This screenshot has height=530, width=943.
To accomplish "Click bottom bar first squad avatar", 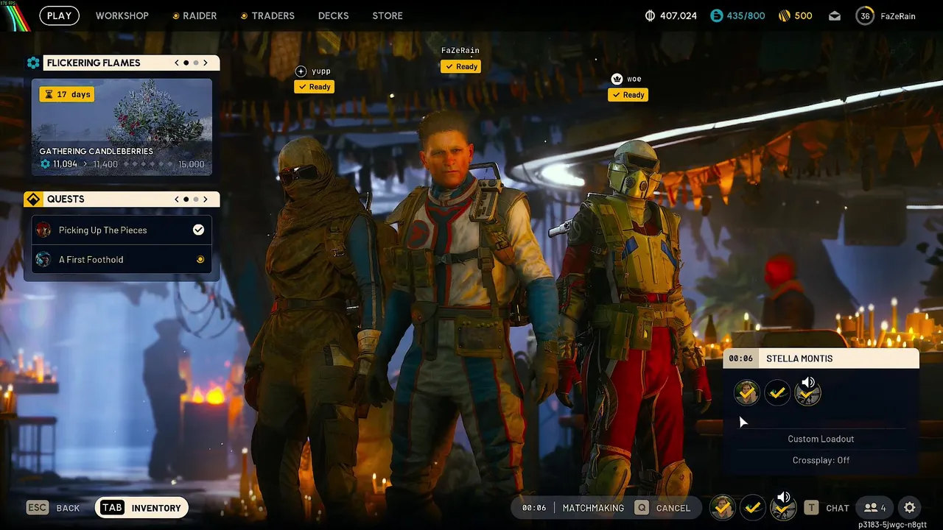I will tap(723, 508).
